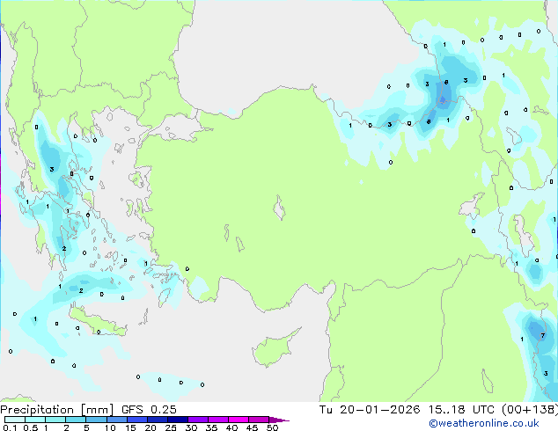This screenshot has width=558, height=431.
Task: Select the "15..18 UTC" time range text
Action: (x=461, y=409)
